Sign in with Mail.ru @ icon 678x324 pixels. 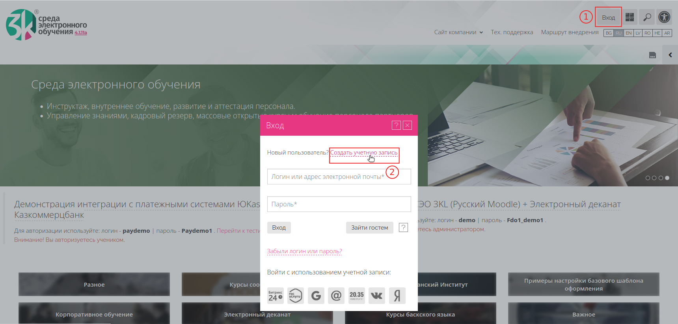click(x=336, y=295)
